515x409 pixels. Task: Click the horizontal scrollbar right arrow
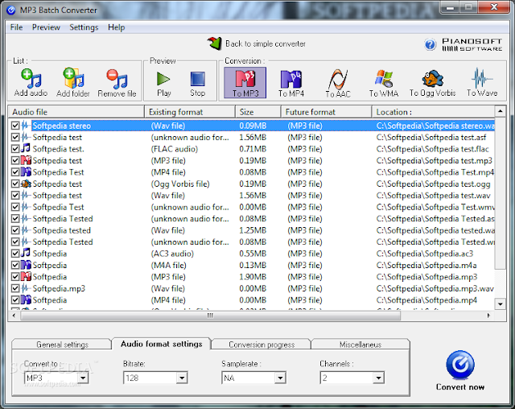click(x=488, y=316)
